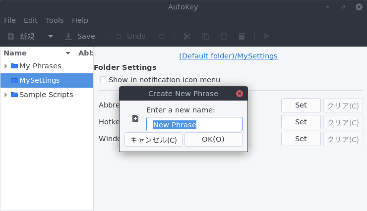Expand the My Phrases folder
The image size is (367, 211).
pyautogui.click(x=6, y=66)
